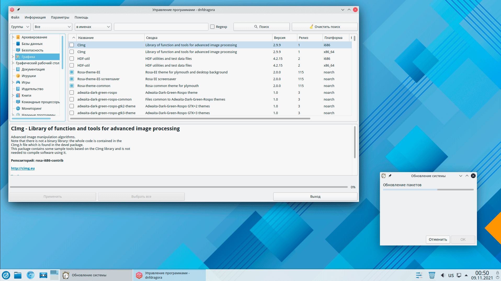Open the Группы view dropdown
This screenshot has width=501, height=281.
pos(20,27)
